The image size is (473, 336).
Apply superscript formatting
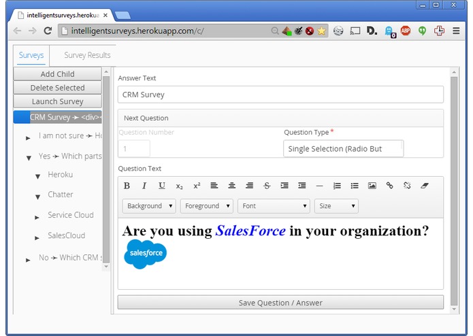(x=197, y=186)
